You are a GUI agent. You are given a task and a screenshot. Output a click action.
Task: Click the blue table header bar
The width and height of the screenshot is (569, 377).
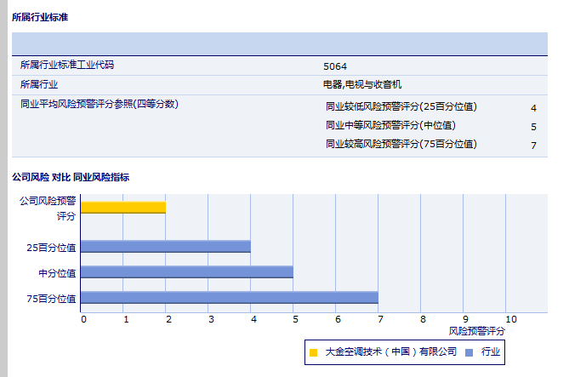(279, 43)
